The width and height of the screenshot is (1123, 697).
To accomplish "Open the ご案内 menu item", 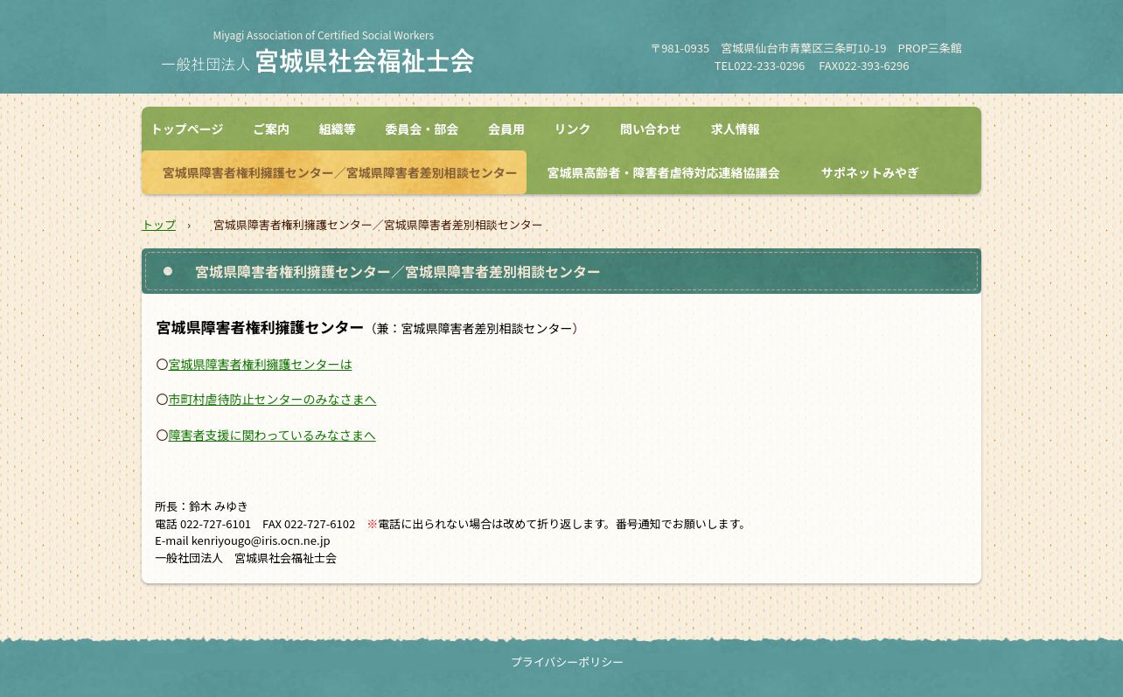I will (271, 129).
